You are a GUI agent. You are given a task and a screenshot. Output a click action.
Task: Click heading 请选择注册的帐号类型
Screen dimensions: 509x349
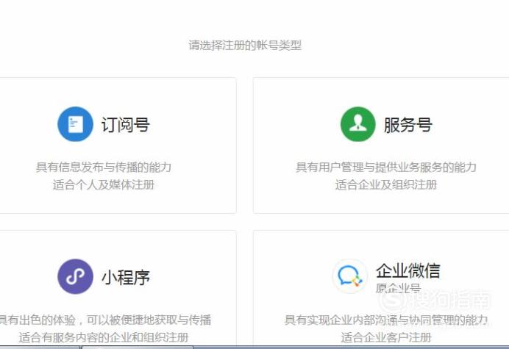pyautogui.click(x=245, y=45)
